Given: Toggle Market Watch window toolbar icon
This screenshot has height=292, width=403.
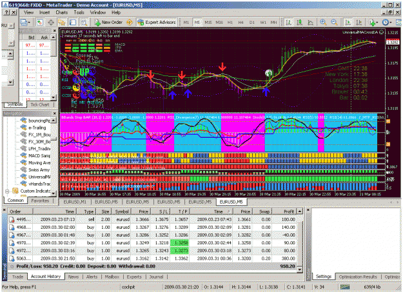Looking at the screenshot, I should 39,23.
